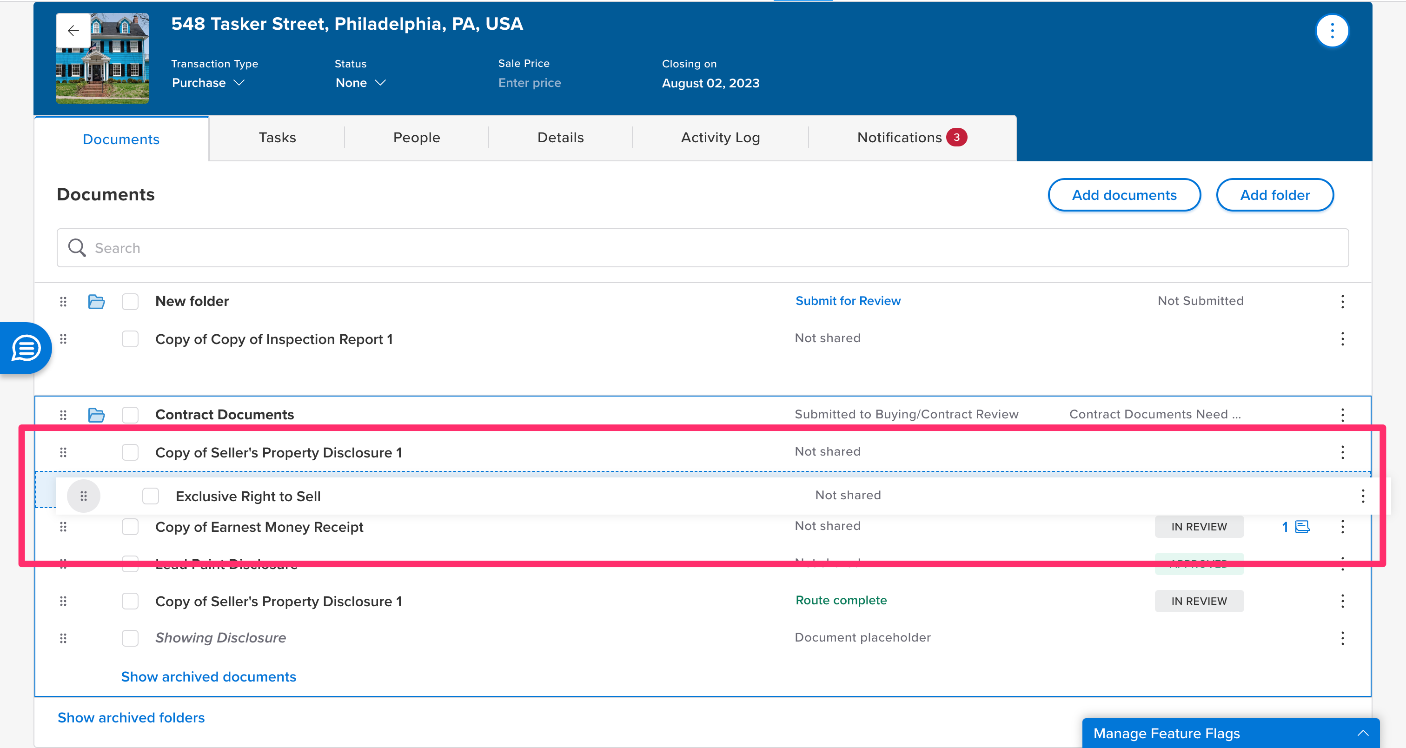Open the Details tab
This screenshot has height=748, width=1406.
click(560, 138)
